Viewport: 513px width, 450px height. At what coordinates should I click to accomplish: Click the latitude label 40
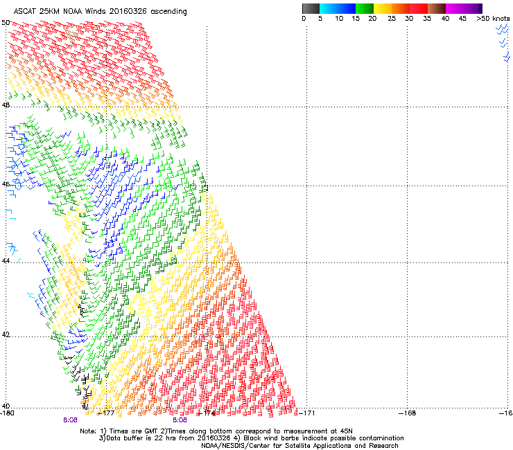(6, 406)
